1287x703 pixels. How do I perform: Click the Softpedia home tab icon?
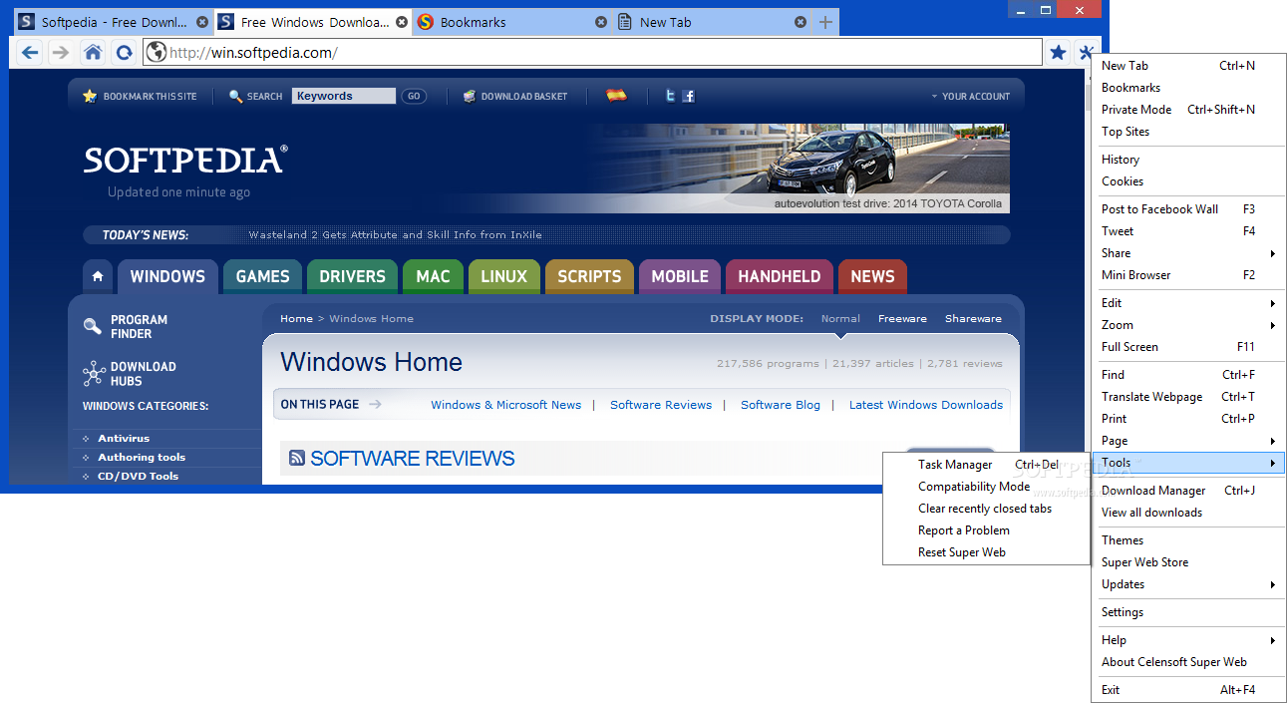click(x=97, y=276)
